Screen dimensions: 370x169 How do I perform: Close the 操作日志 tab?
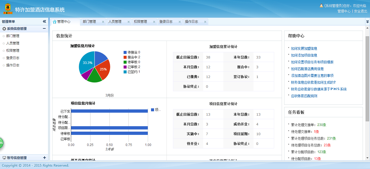tap(205, 22)
